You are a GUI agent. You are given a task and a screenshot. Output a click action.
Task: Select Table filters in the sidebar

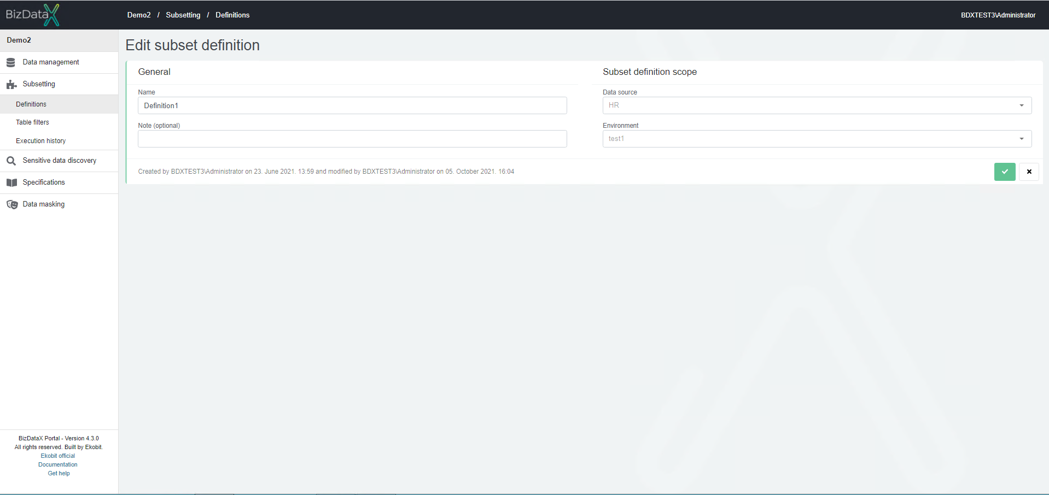pyautogui.click(x=59, y=122)
